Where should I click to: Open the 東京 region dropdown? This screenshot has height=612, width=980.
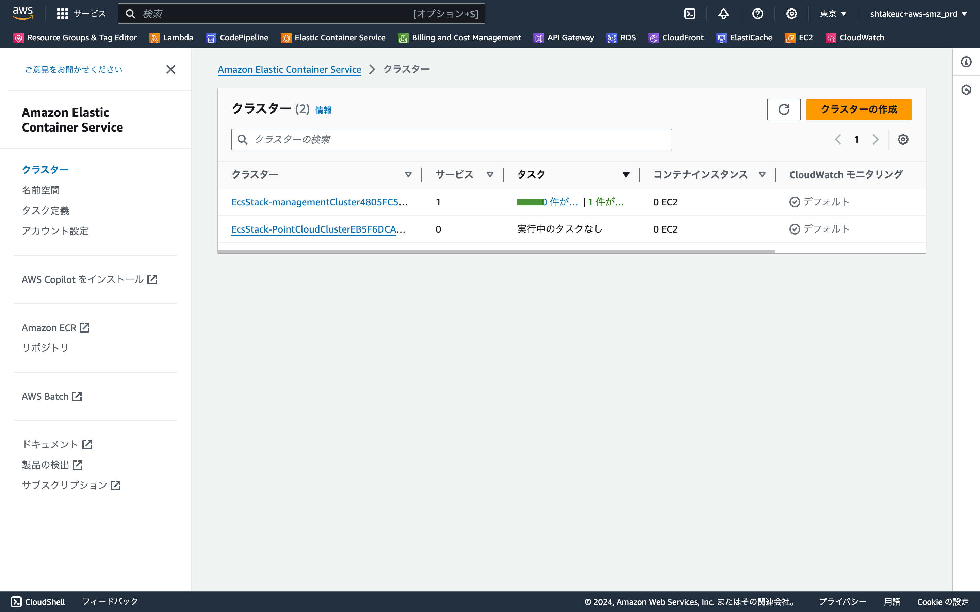click(833, 14)
